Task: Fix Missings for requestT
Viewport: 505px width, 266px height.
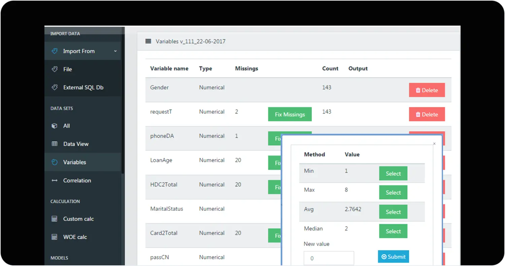Action: click(x=290, y=114)
